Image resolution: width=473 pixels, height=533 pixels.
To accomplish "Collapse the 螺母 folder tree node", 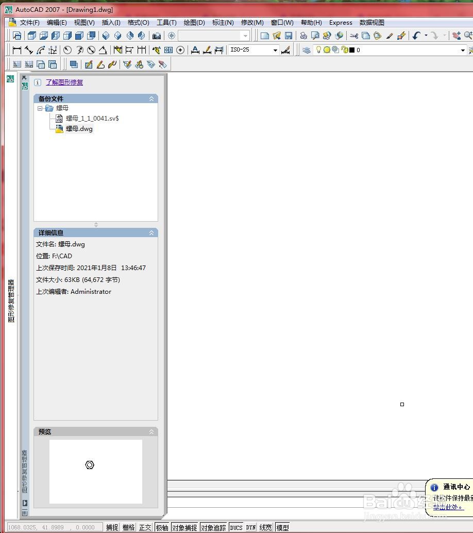I will [x=40, y=108].
